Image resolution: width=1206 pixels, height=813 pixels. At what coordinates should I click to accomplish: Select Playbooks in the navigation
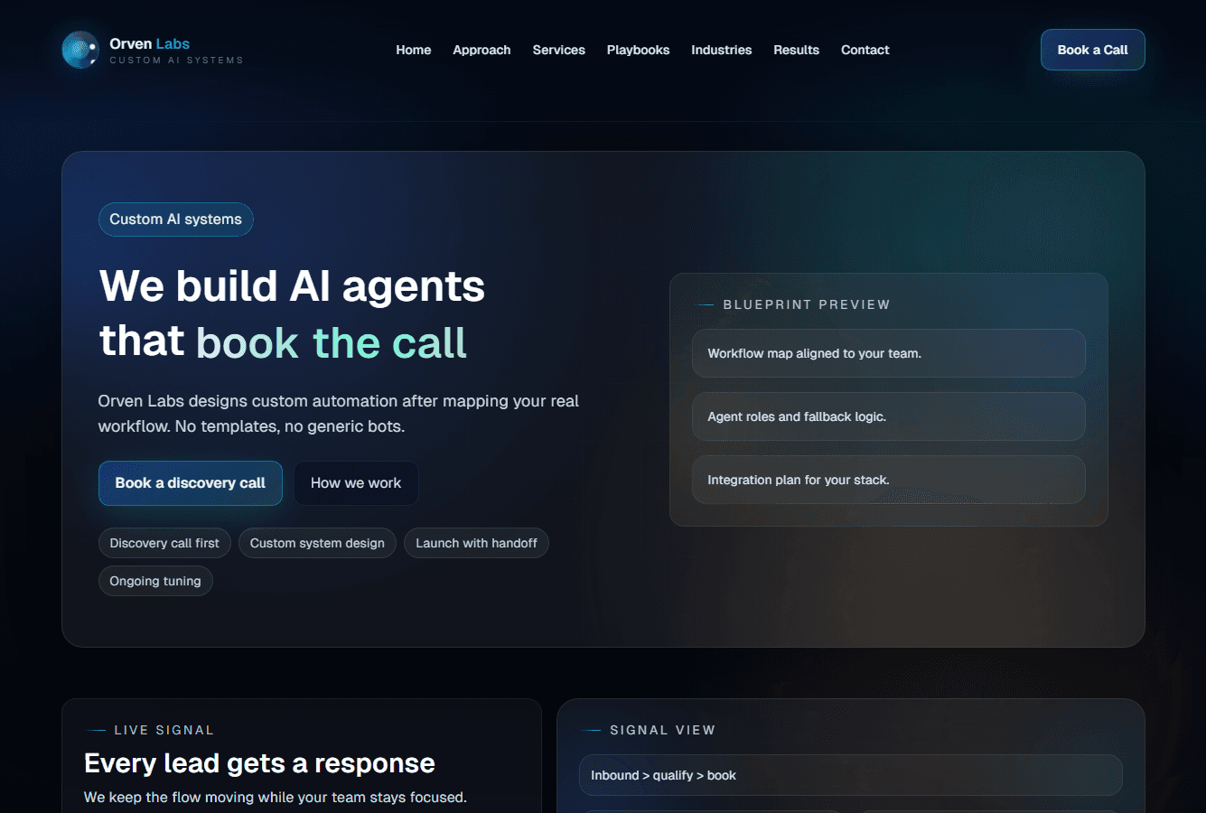pos(638,50)
